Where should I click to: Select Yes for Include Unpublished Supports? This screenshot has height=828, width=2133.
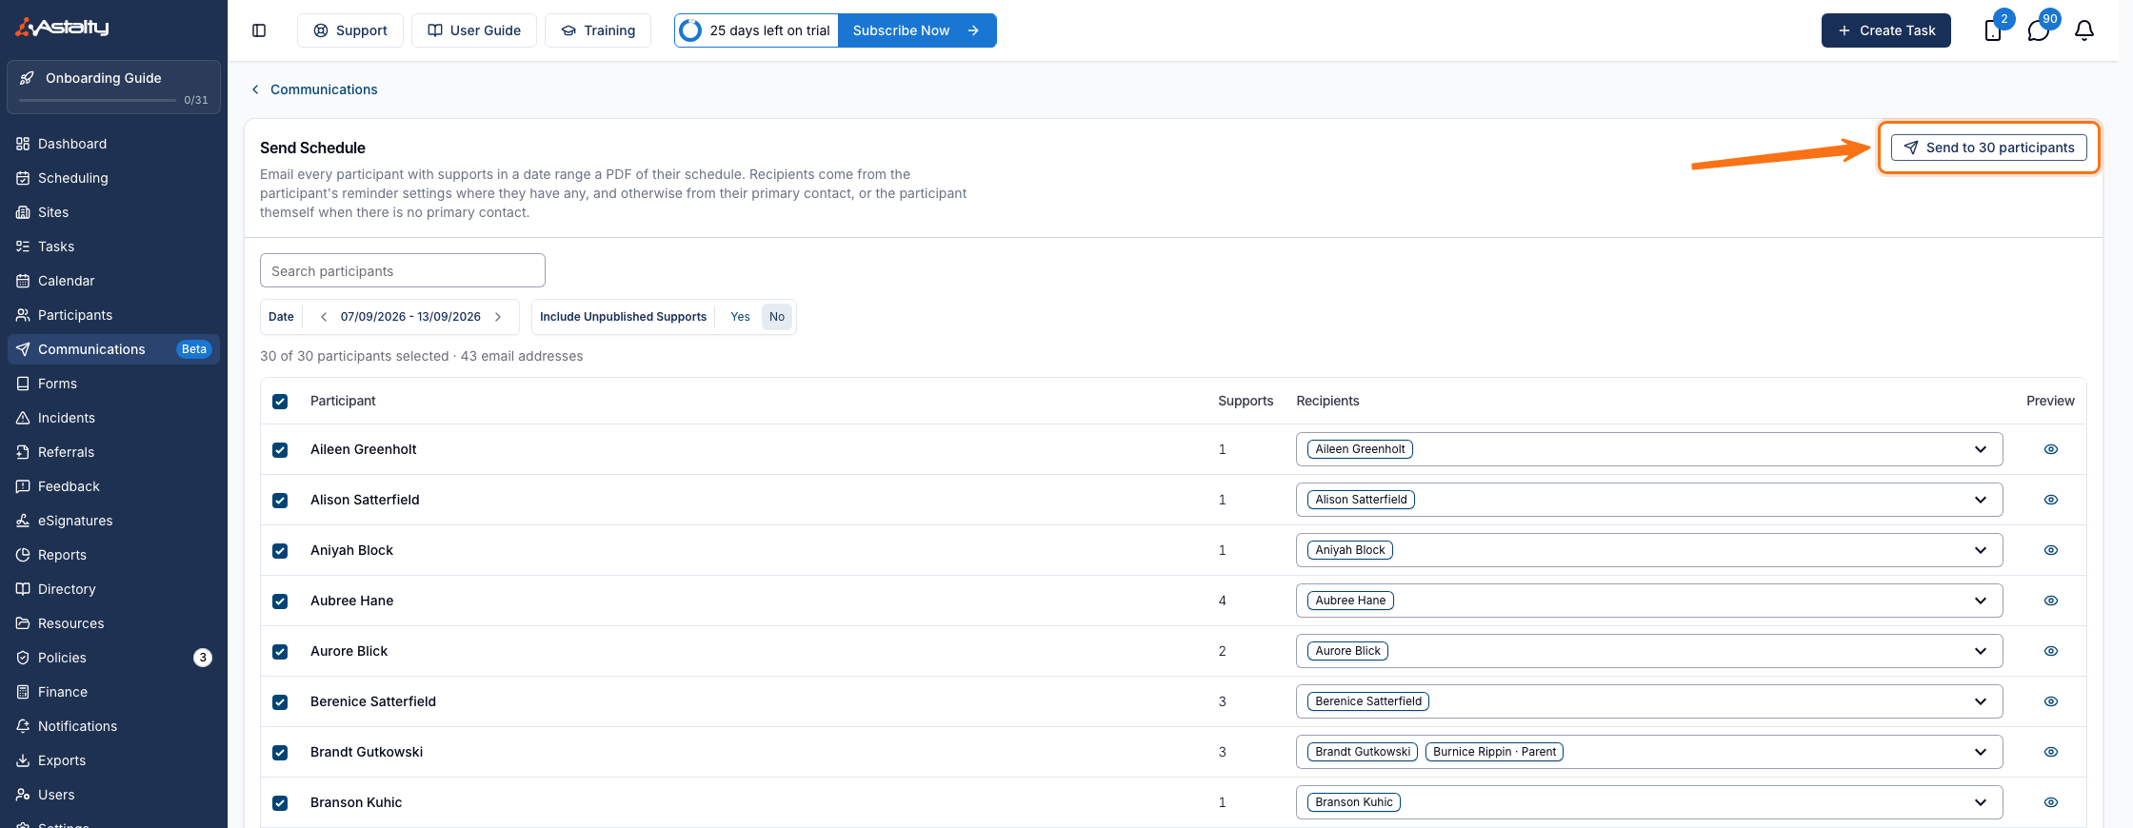pyautogui.click(x=740, y=317)
